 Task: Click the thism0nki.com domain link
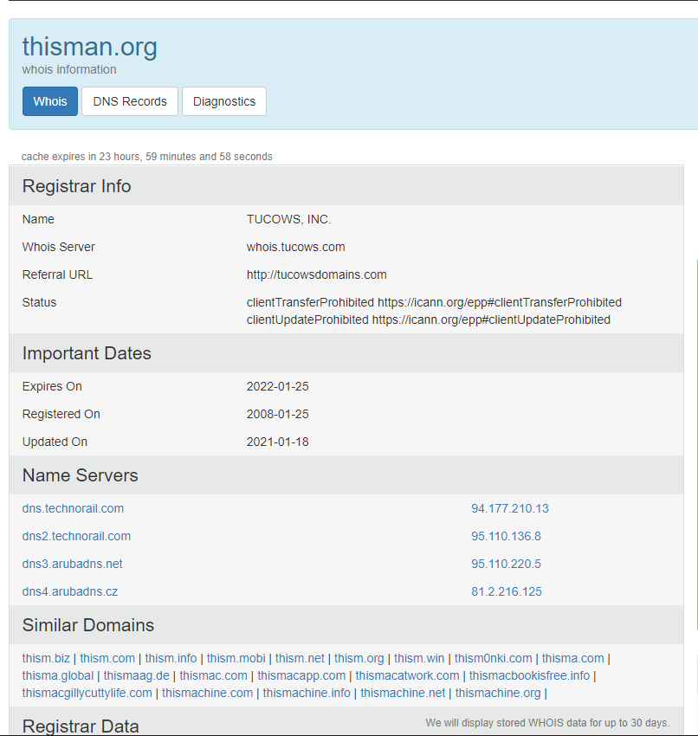click(493, 658)
